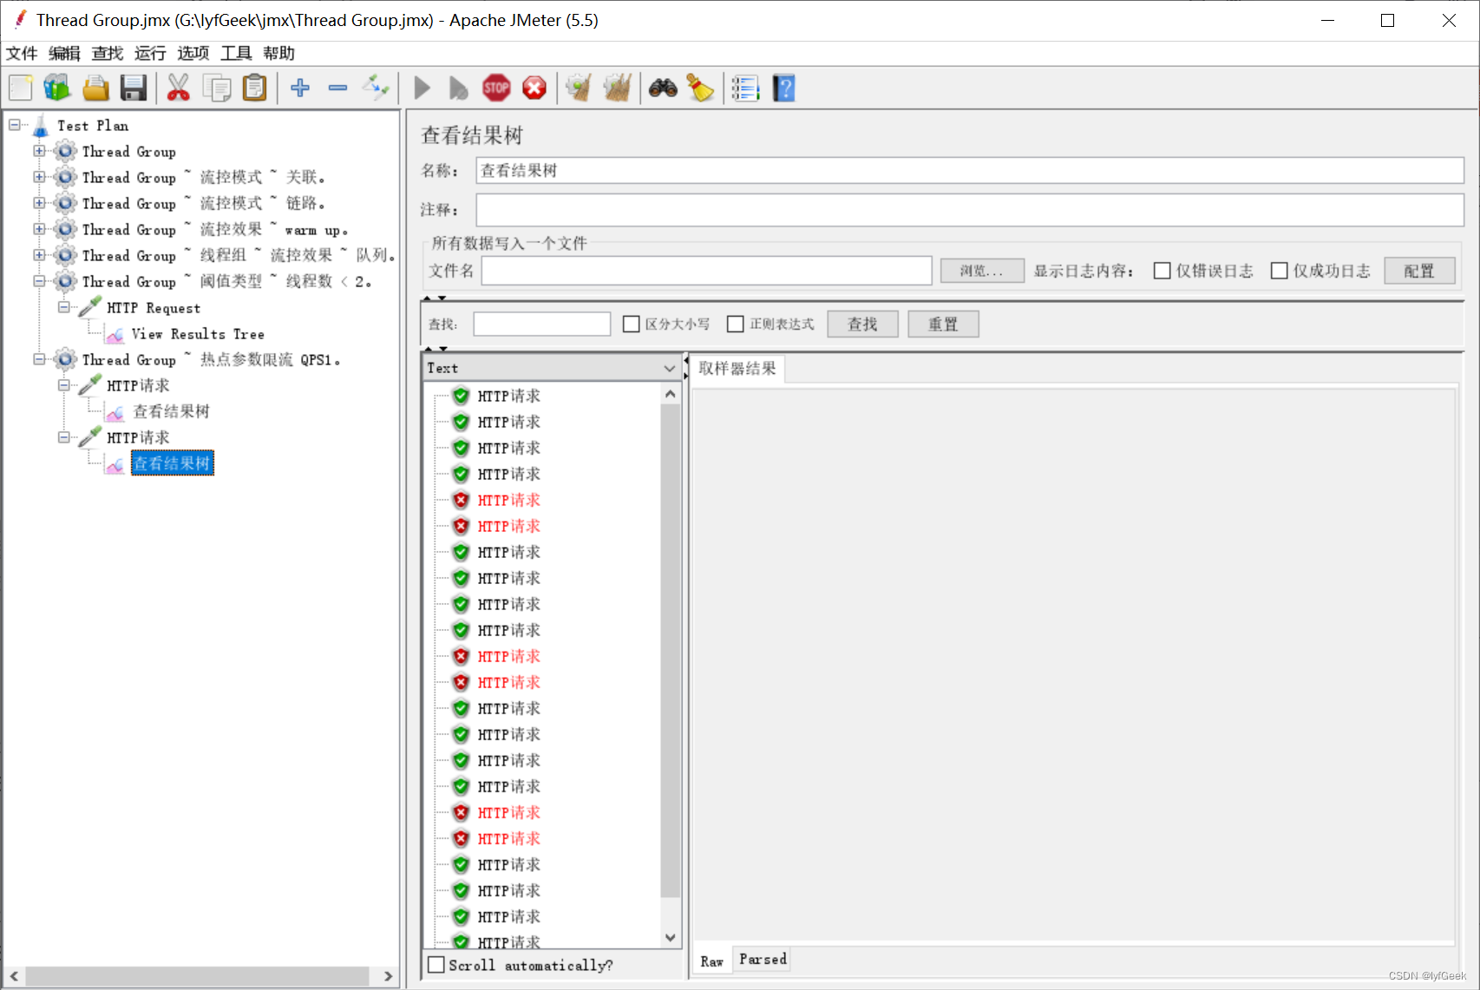Click the 名称 input field

tap(970, 170)
